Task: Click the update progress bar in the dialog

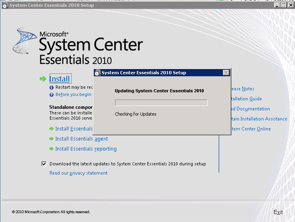Action: [161, 103]
